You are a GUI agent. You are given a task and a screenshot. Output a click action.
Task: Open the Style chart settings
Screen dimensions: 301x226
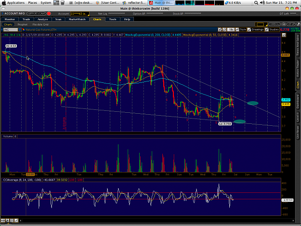(241, 29)
